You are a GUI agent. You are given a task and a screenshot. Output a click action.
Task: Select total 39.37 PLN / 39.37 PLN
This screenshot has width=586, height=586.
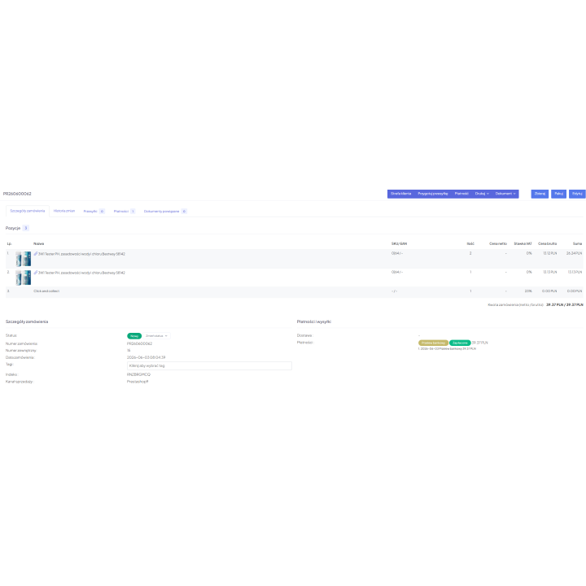click(564, 305)
